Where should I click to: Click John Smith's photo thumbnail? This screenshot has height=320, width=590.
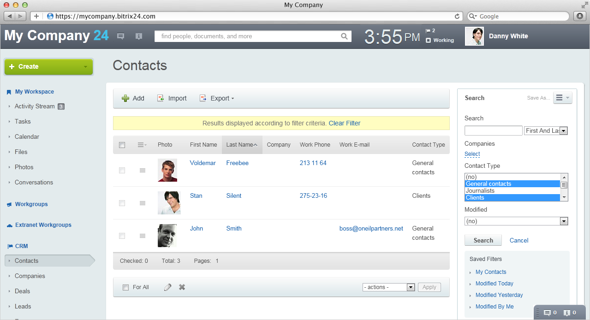tap(167, 236)
